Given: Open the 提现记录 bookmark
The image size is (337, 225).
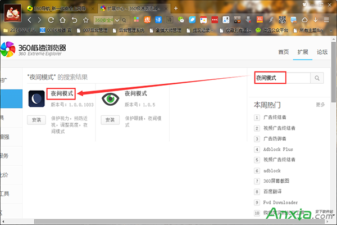Looking at the screenshot, I should (199, 30).
